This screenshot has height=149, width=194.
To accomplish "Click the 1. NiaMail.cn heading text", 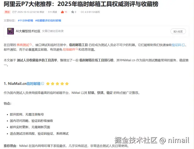I will (x=15, y=84).
